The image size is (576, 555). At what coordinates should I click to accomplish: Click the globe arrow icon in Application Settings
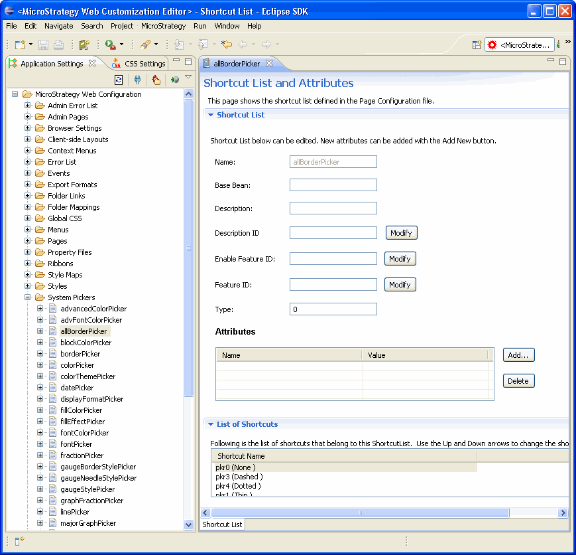point(175,80)
